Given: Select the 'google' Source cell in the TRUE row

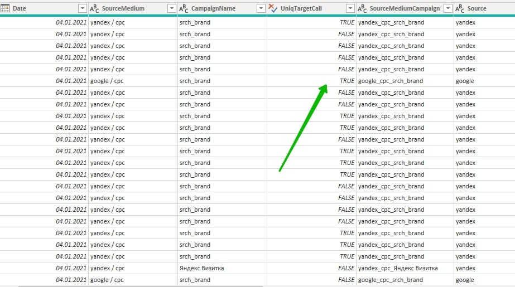Looking at the screenshot, I should point(484,81).
